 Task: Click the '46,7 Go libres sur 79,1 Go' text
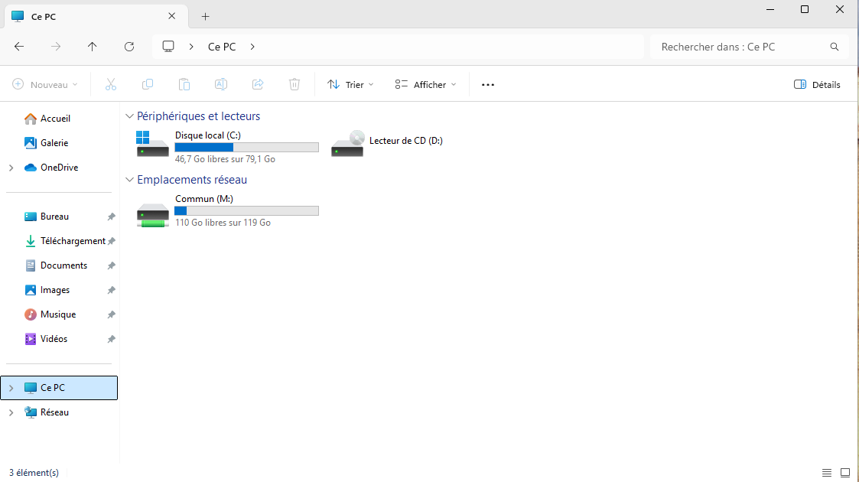225,159
